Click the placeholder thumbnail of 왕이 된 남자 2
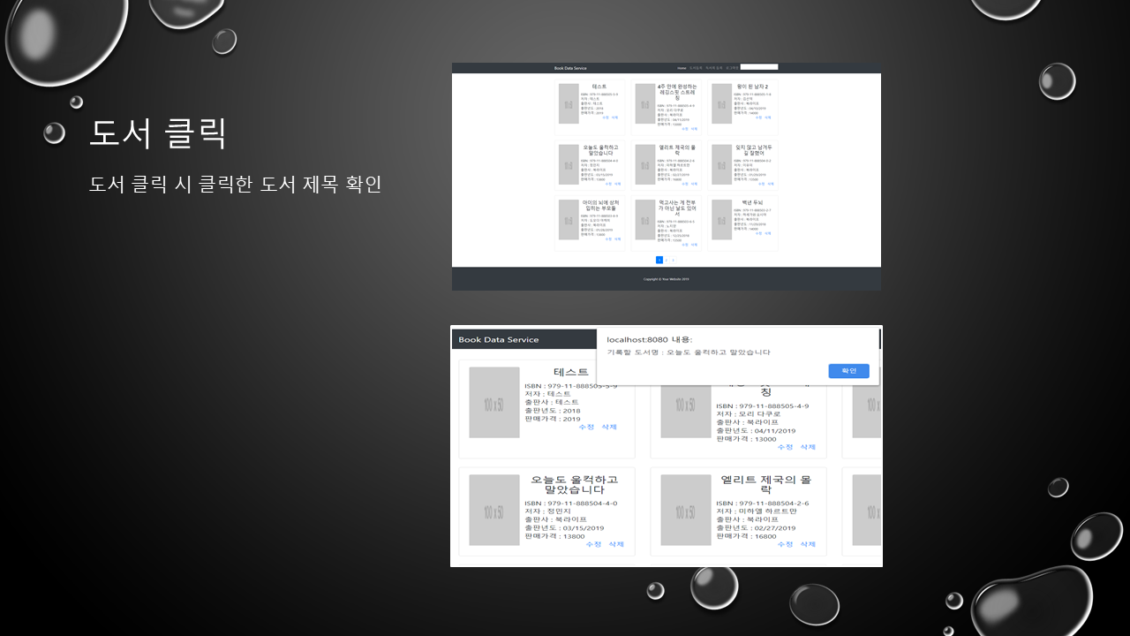Image resolution: width=1130 pixels, height=636 pixels. point(721,104)
